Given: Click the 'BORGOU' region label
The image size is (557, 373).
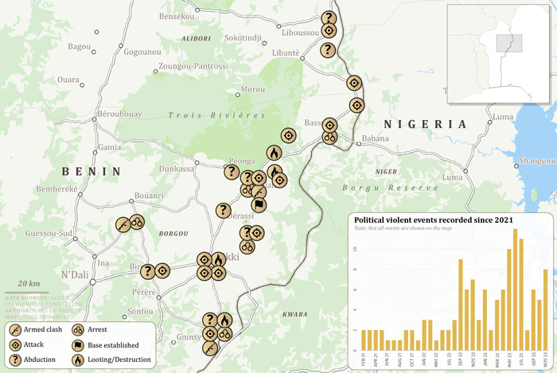Looking at the screenshot, I should coord(173,234).
